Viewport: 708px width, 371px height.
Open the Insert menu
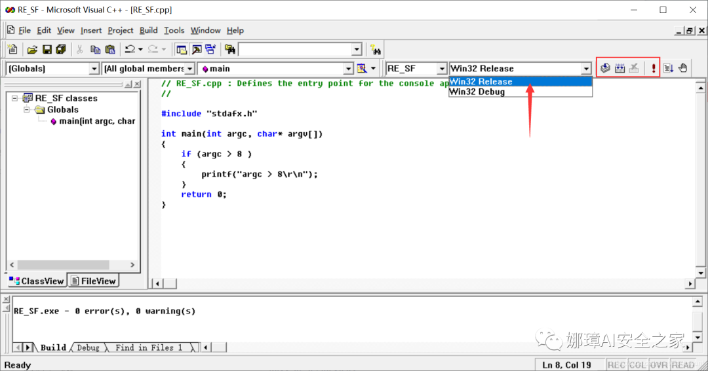pyautogui.click(x=90, y=30)
